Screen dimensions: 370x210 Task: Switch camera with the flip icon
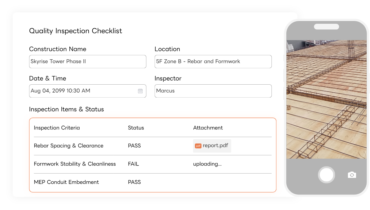coord(352,175)
